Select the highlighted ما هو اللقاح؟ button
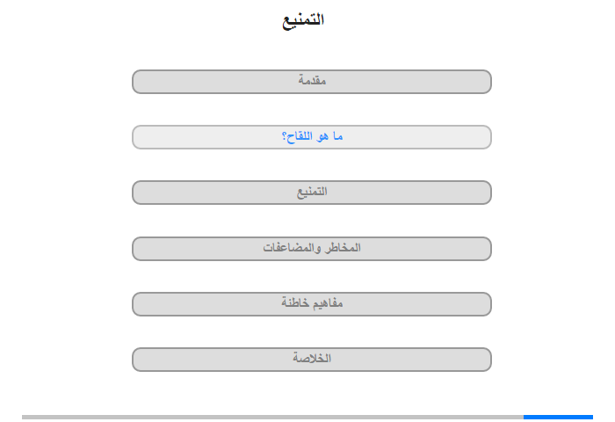 click(x=311, y=137)
